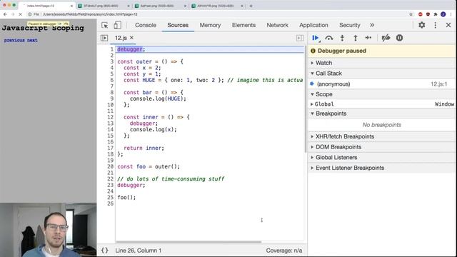Switch to the Console tab
This screenshot has width=457, height=257.
click(146, 25)
